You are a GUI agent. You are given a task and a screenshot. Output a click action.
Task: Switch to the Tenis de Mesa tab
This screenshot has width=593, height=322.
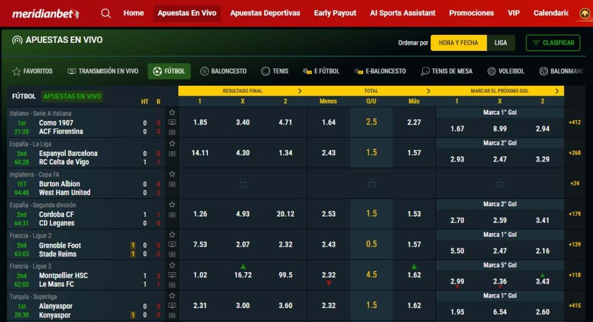click(x=446, y=71)
